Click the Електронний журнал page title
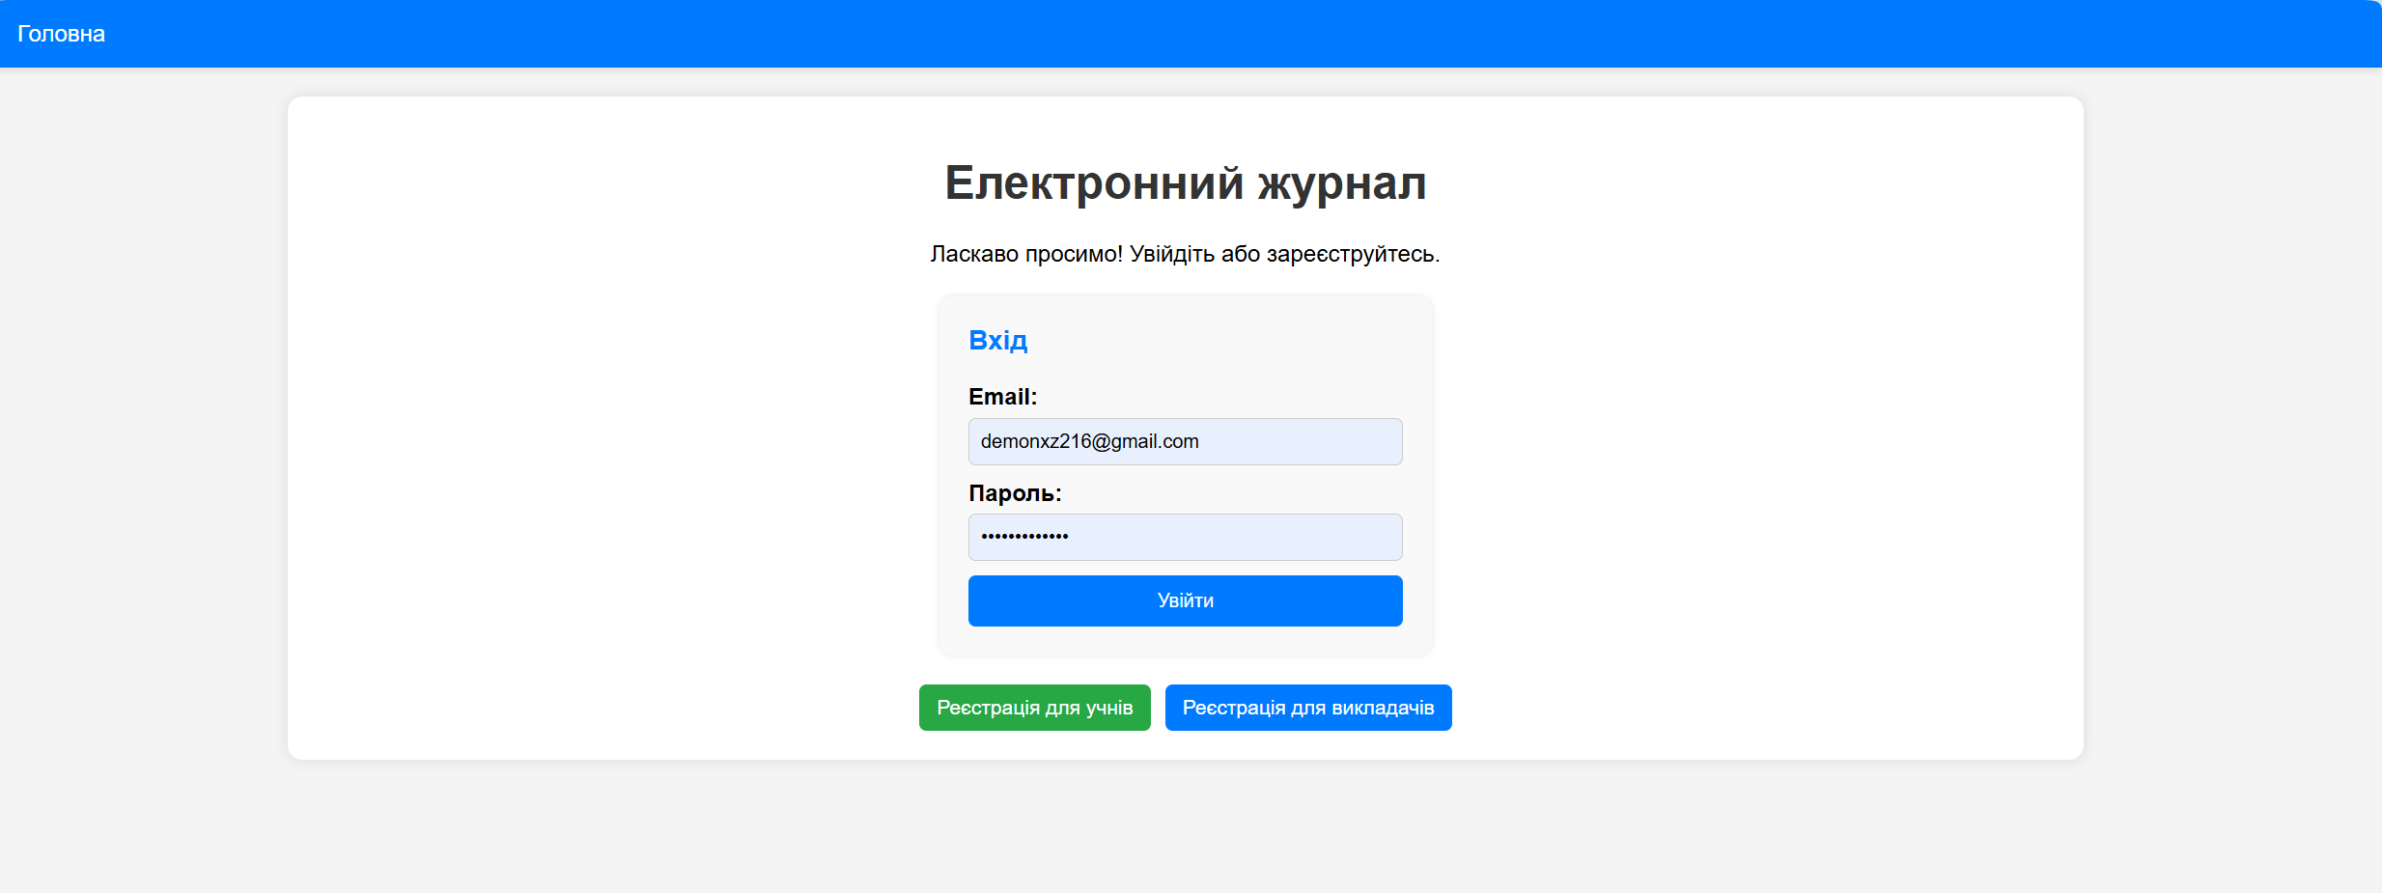The width and height of the screenshot is (2382, 893). pyautogui.click(x=1185, y=183)
